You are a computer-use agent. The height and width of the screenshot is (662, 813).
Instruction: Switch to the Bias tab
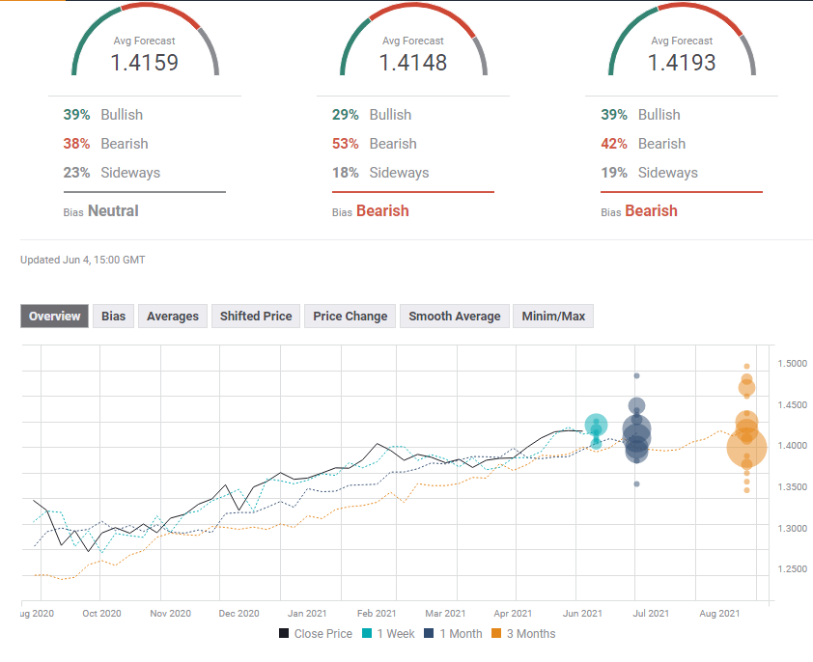tap(114, 317)
